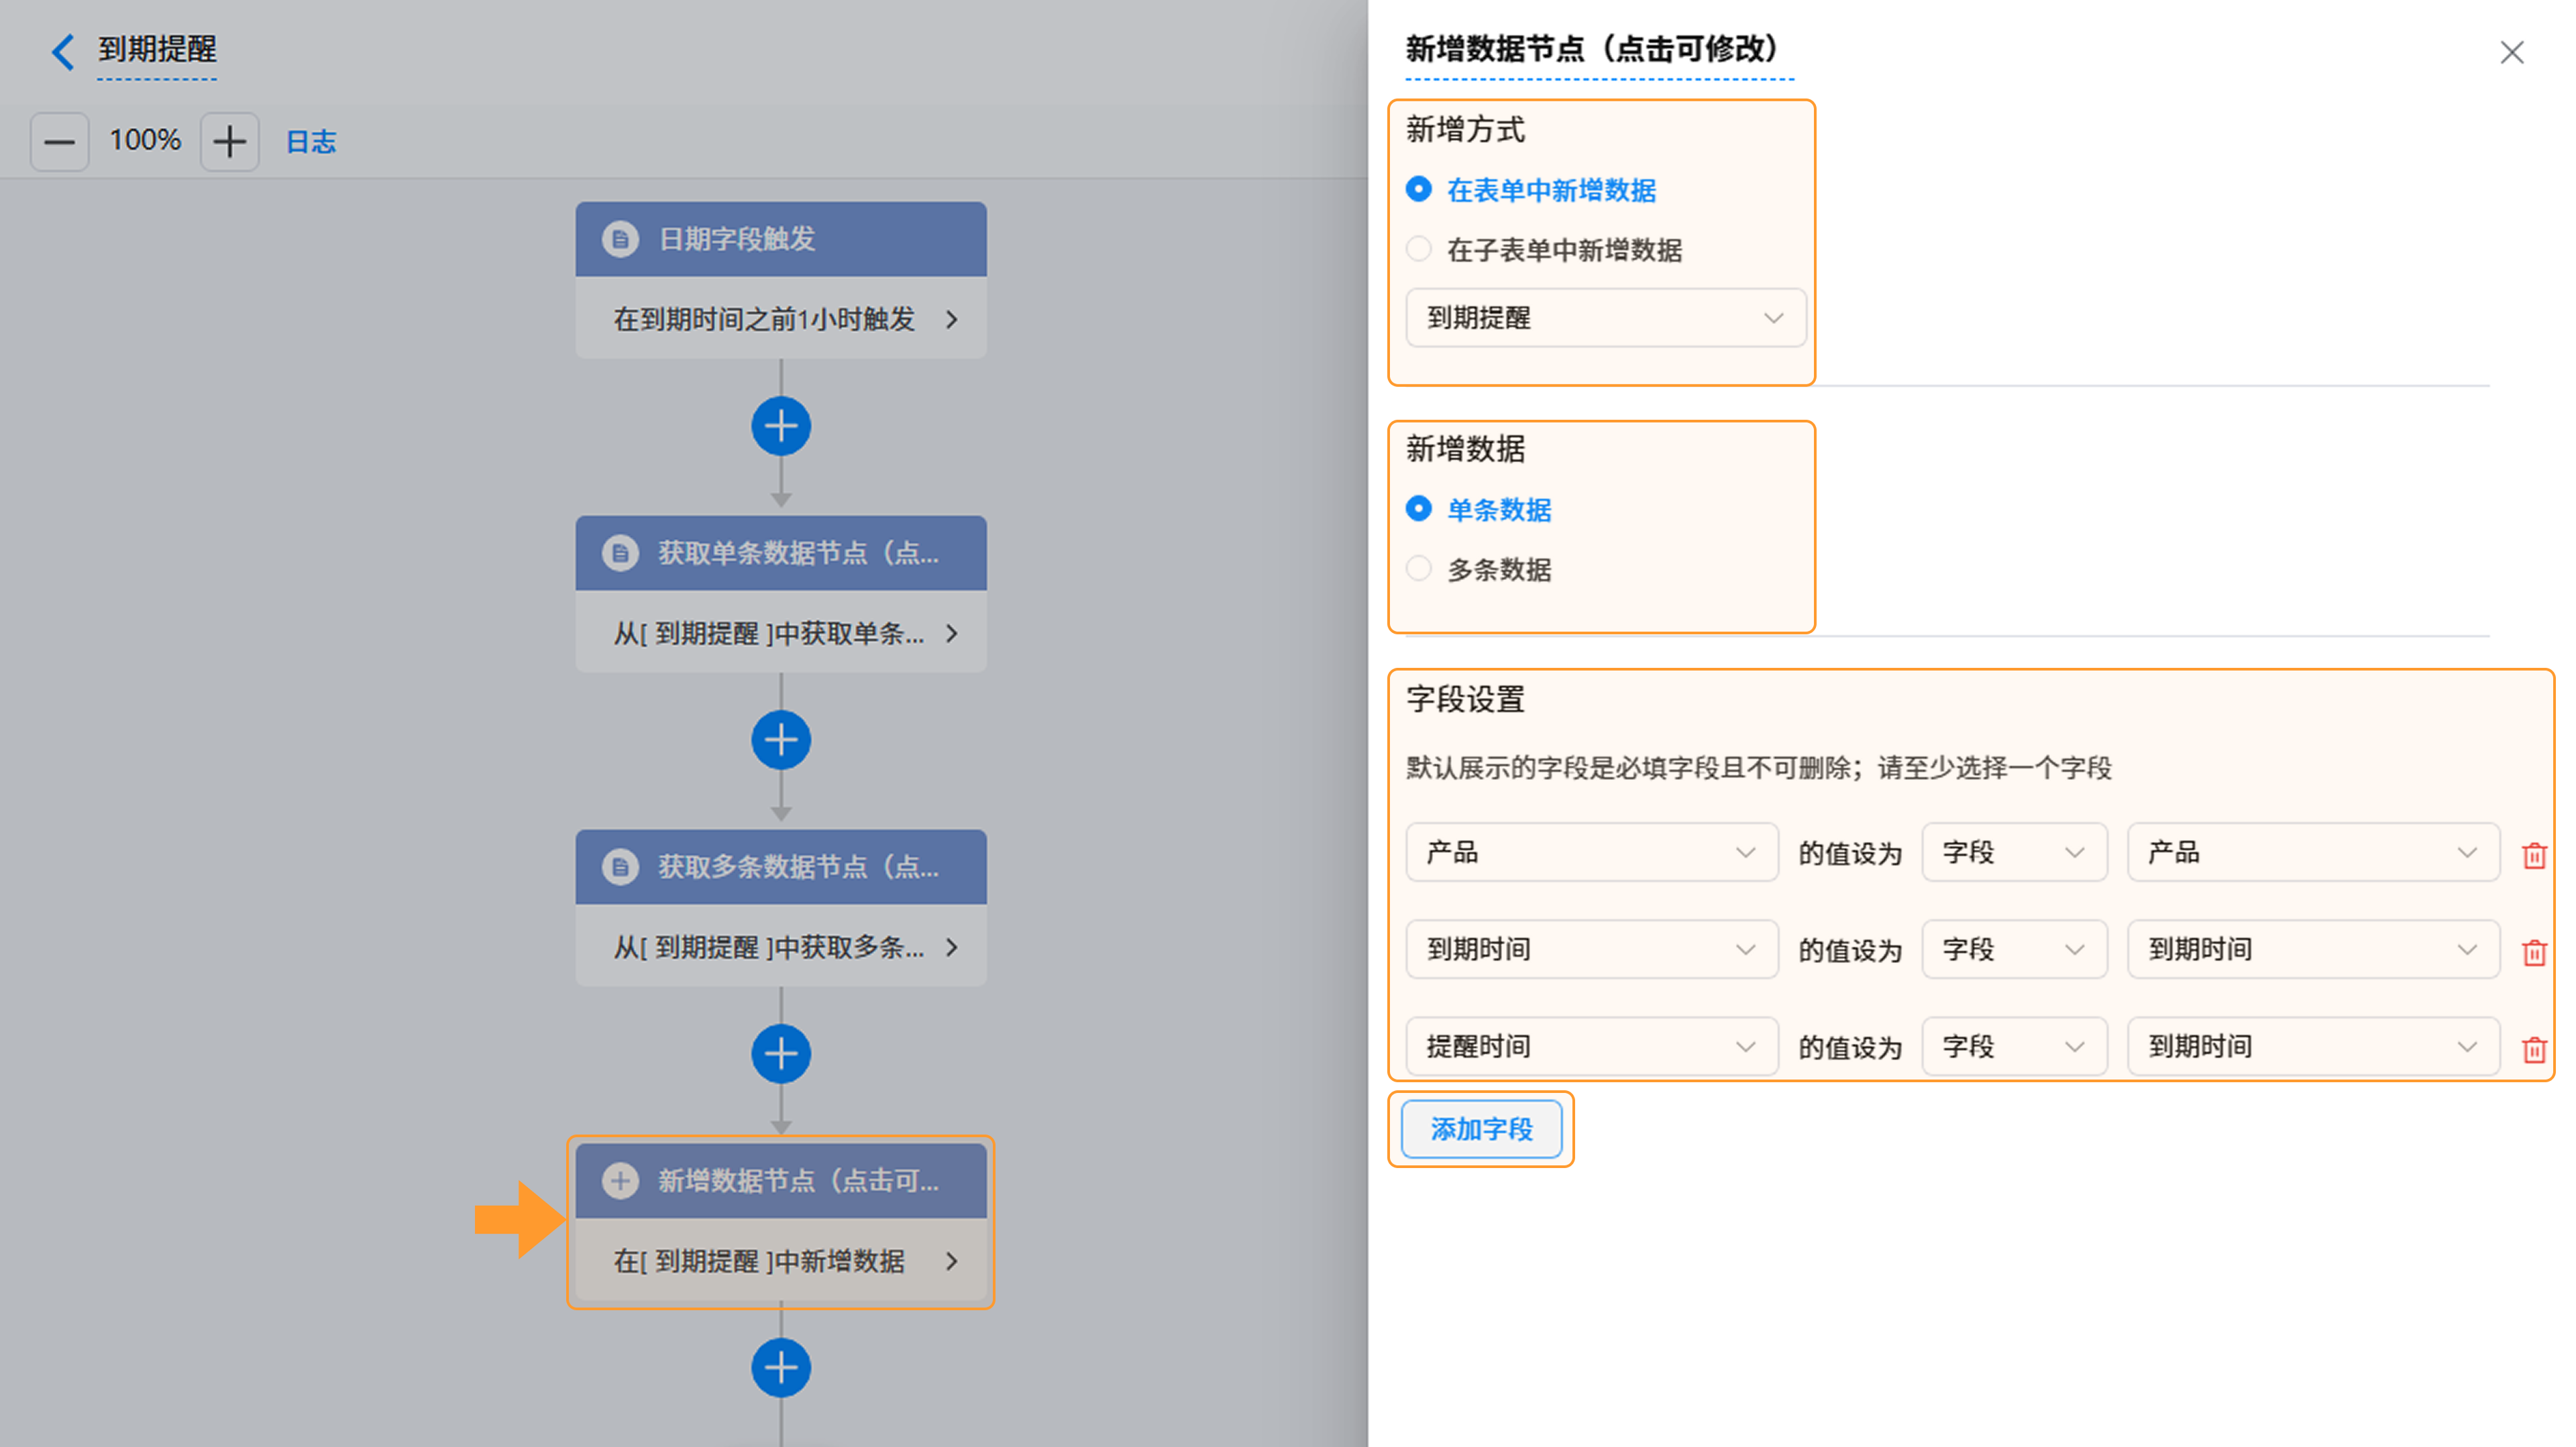Click the plus icon on 新增数据节点 header
The image size is (2576, 1447).
pos(620,1180)
